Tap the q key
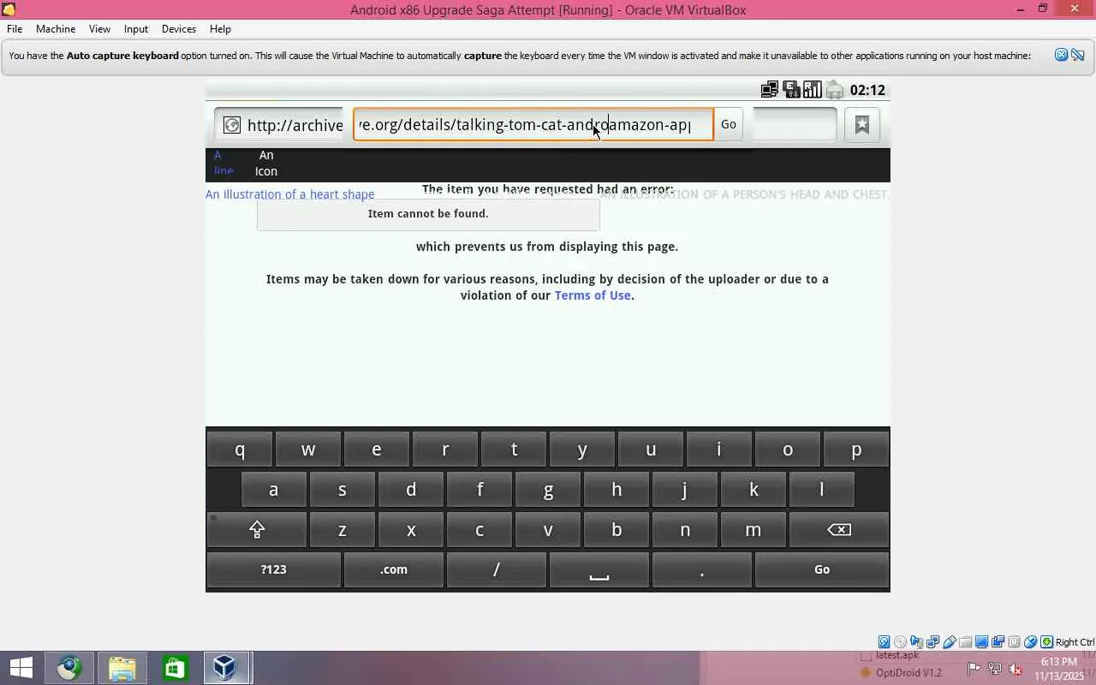Screen dimensions: 1096x685 point(240,450)
